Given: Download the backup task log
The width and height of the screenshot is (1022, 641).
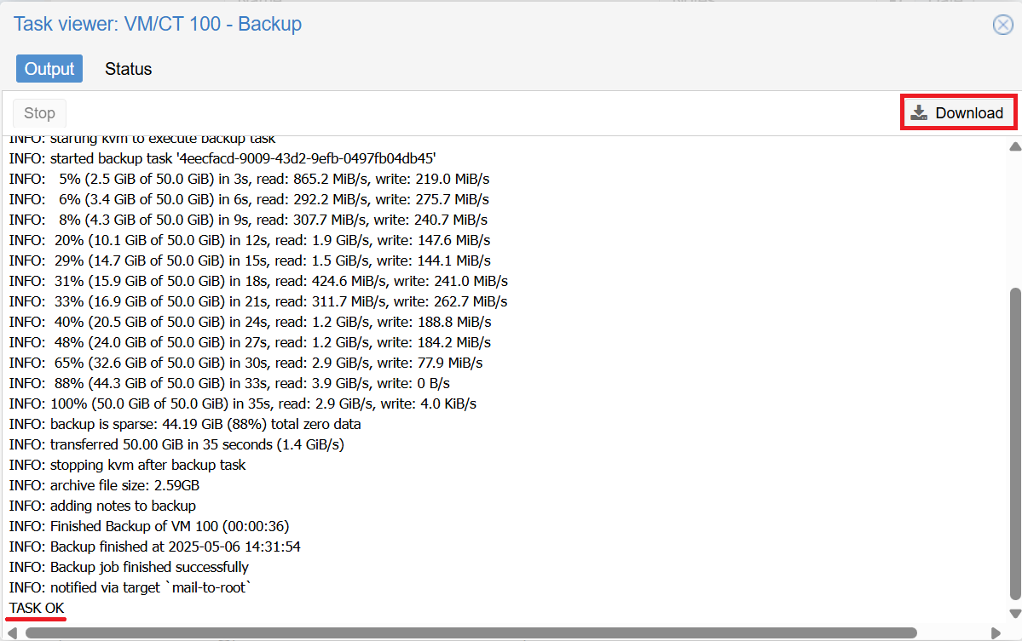Looking at the screenshot, I should [x=958, y=113].
